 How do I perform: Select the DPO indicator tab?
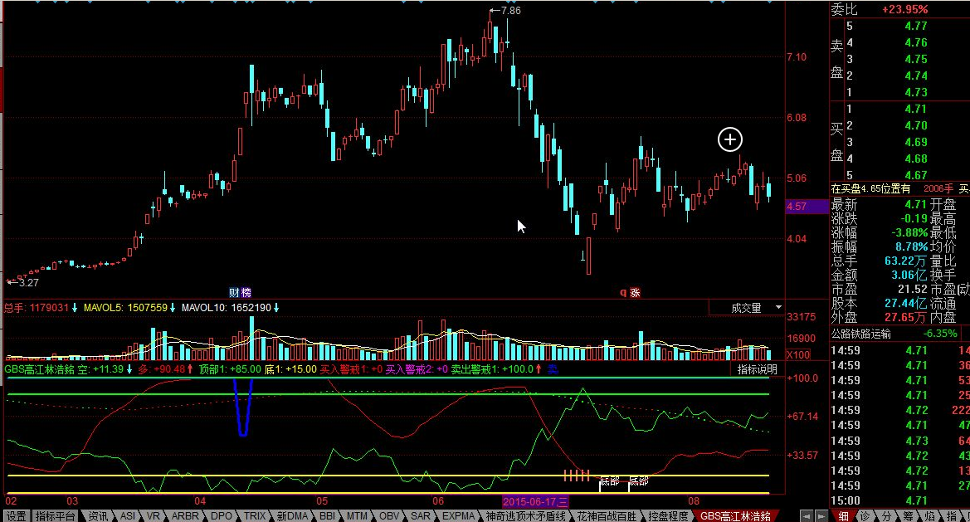[x=221, y=516]
